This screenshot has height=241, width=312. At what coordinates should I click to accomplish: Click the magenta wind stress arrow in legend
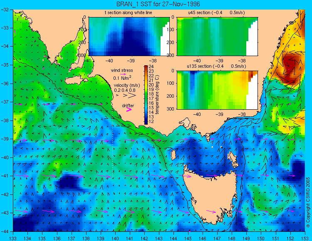tap(123, 74)
